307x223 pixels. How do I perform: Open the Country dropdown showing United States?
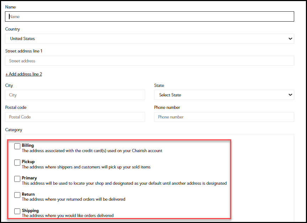coord(149,39)
